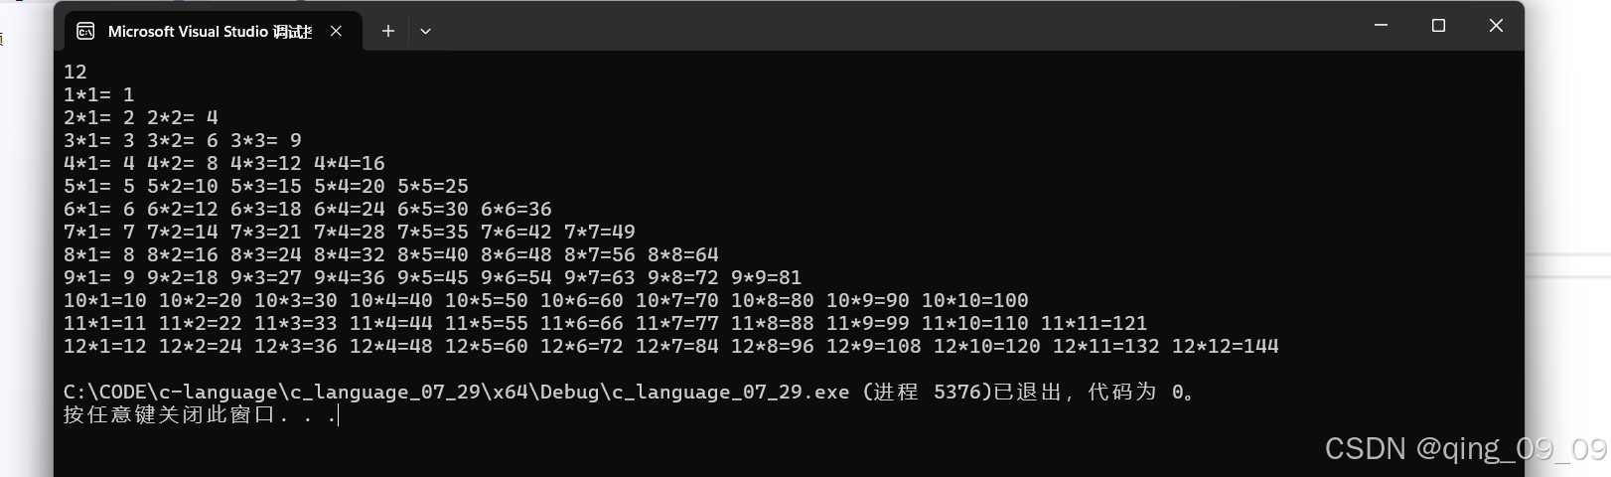Click the 1*1= 1 output line
The height and width of the screenshot is (477, 1611).
(99, 94)
